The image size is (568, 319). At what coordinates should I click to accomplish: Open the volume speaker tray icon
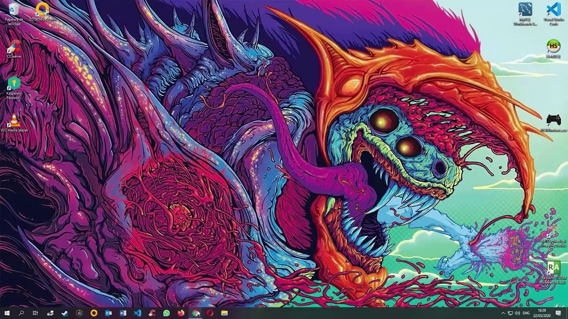click(517, 313)
